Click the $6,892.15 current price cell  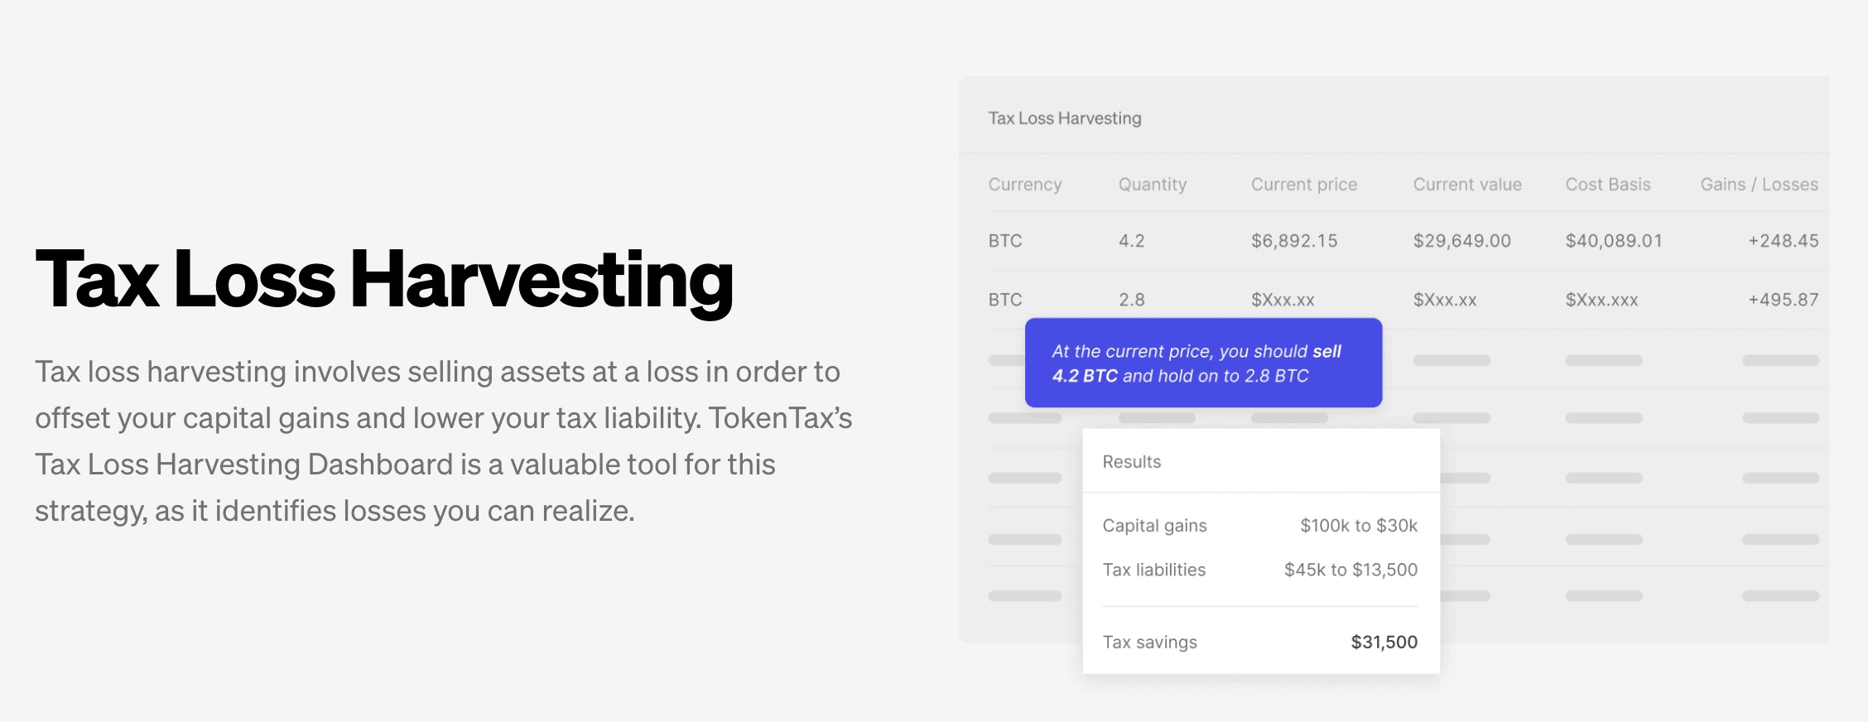(x=1294, y=241)
